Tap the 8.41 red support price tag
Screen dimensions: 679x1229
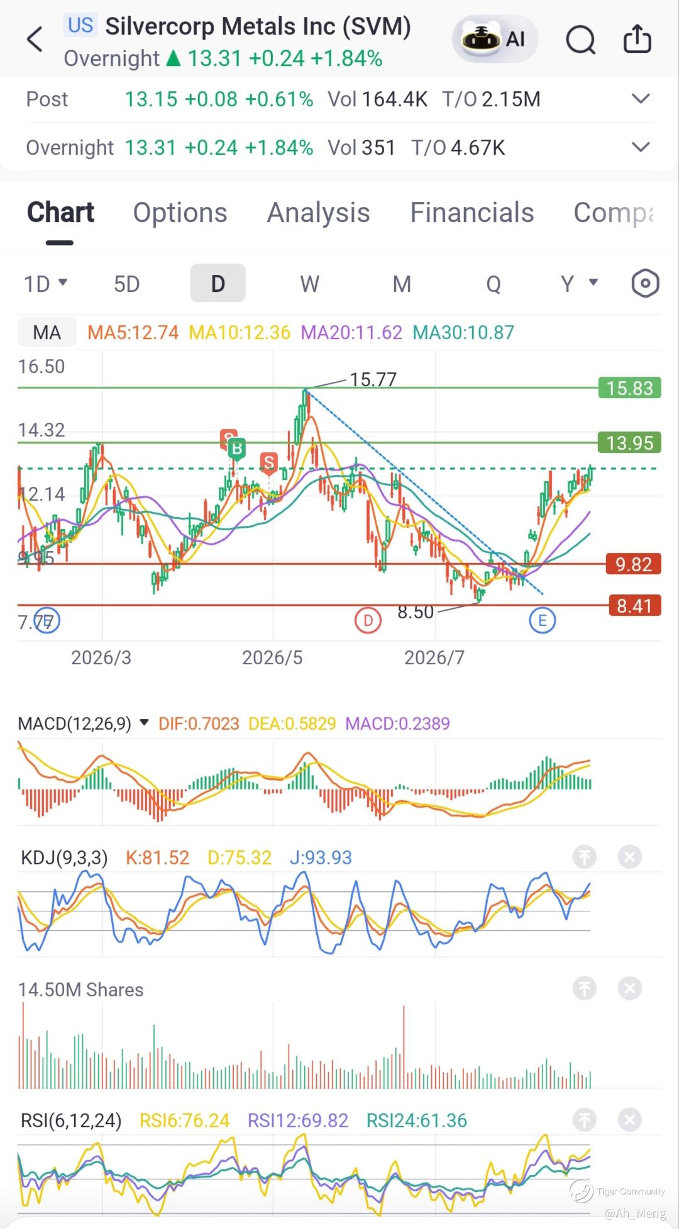634,606
